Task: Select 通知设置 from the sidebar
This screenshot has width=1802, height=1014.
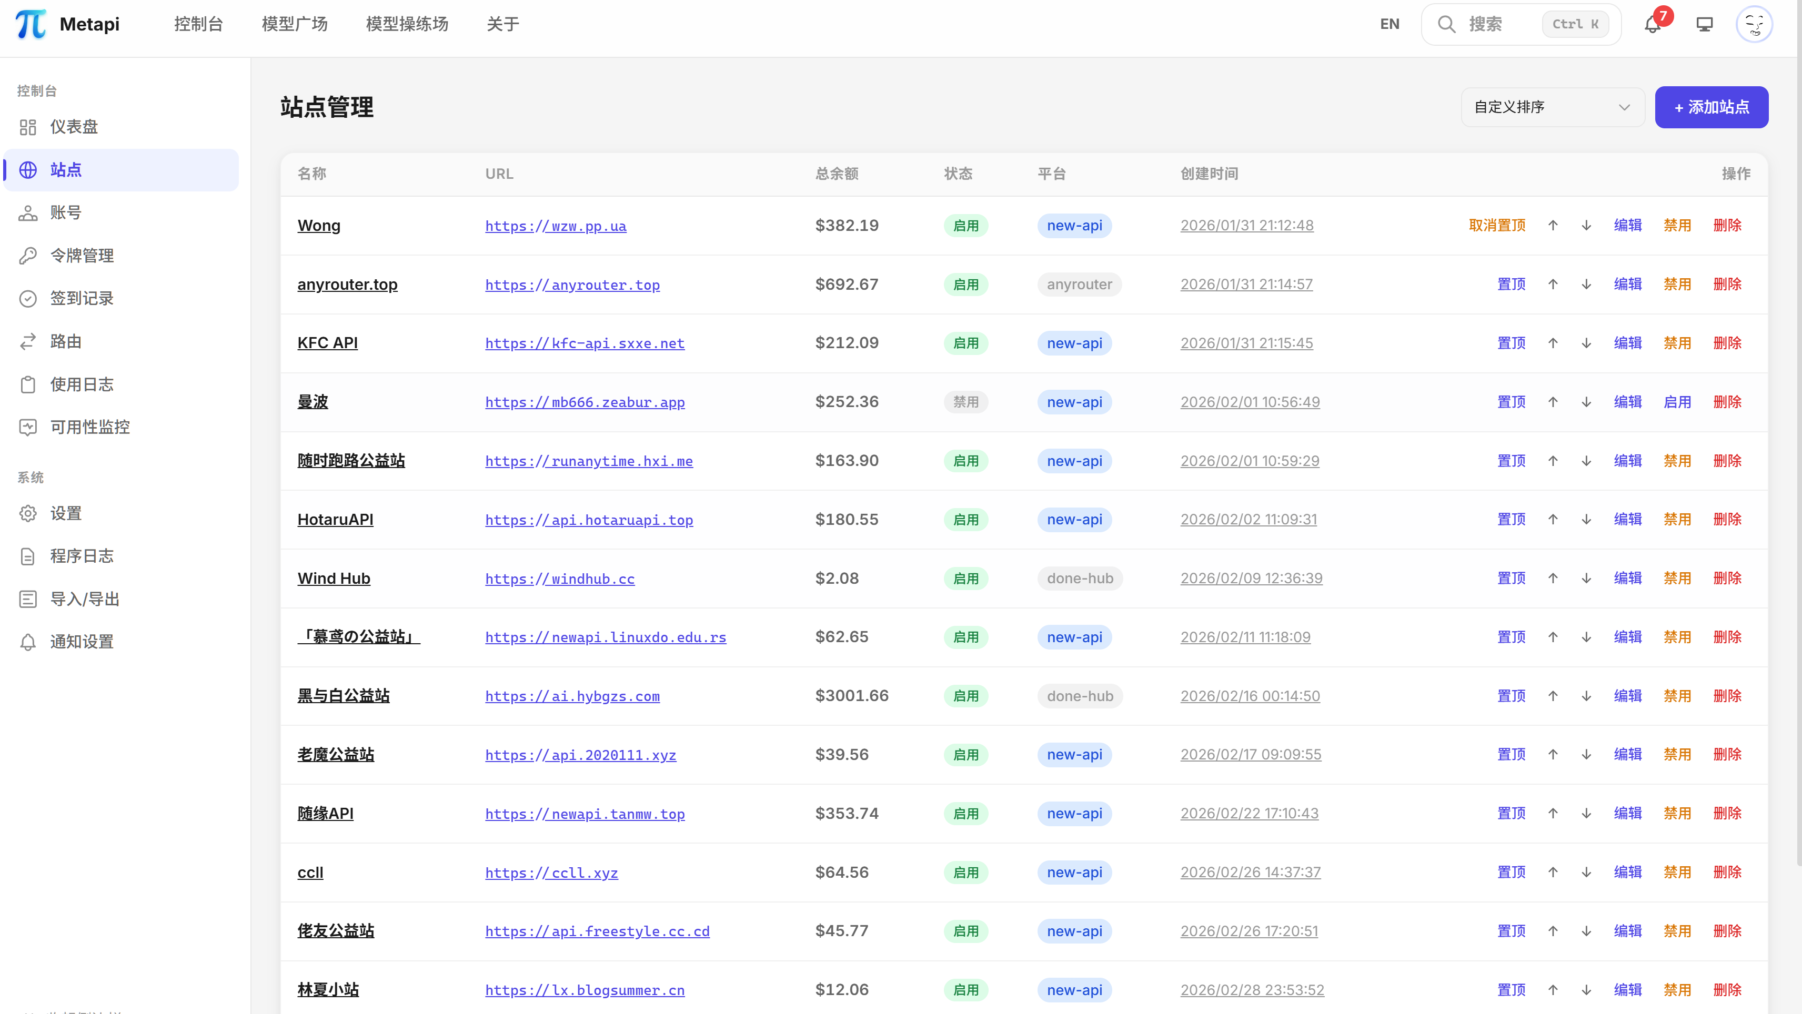Action: click(83, 641)
